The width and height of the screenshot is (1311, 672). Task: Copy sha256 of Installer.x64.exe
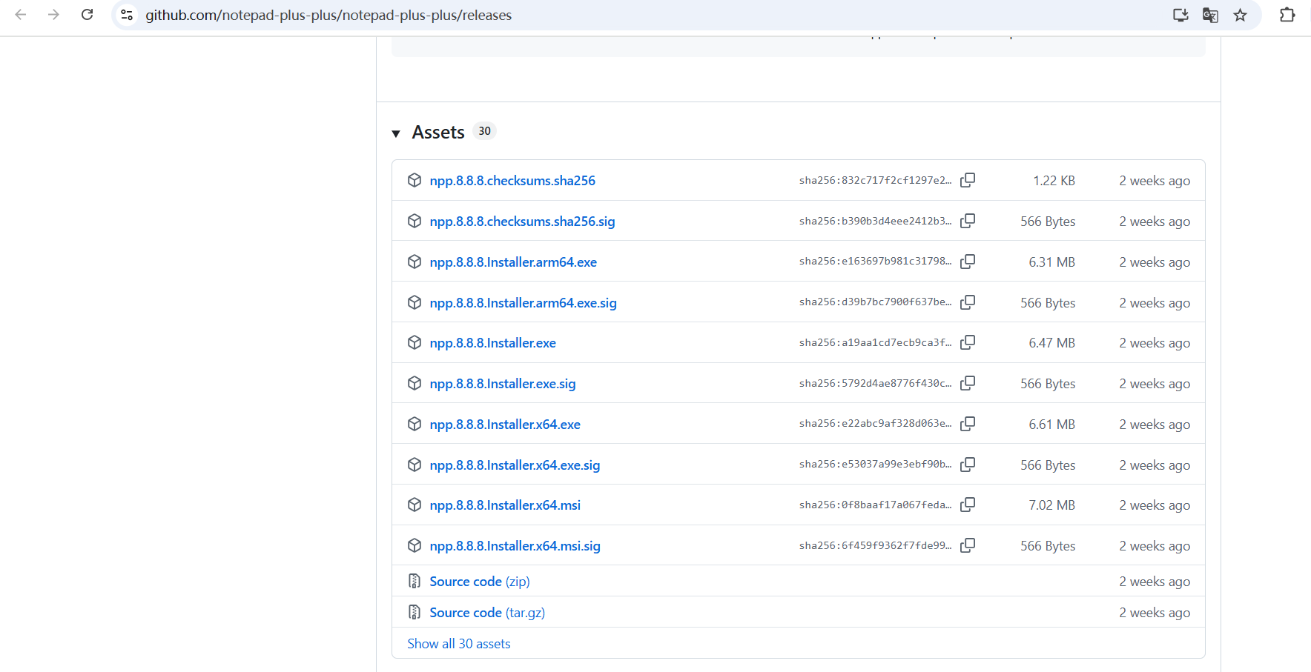(x=968, y=424)
